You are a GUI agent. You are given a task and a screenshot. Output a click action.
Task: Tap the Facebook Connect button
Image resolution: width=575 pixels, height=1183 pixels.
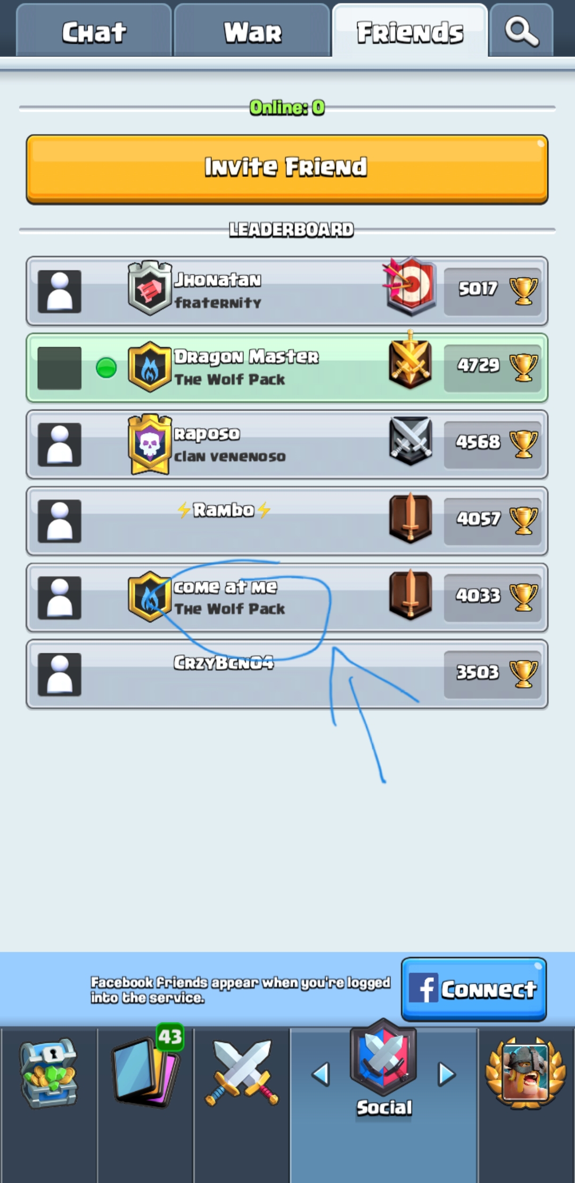pos(474,990)
